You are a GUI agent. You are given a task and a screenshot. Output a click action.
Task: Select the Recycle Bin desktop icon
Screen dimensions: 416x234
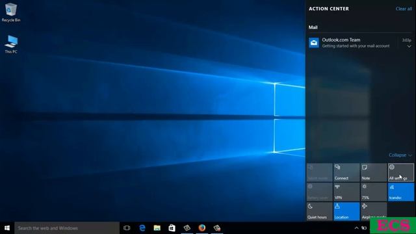[11, 12]
